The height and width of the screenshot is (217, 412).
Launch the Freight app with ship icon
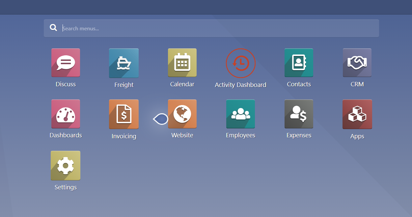(x=124, y=63)
